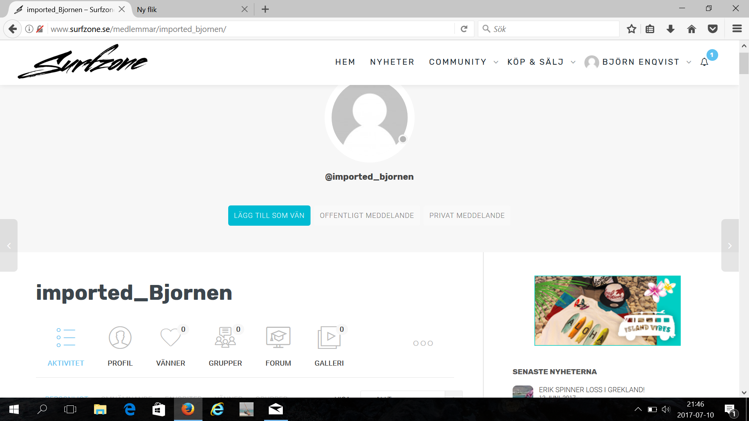Click the Pocket icon in the toolbar

[713, 29]
